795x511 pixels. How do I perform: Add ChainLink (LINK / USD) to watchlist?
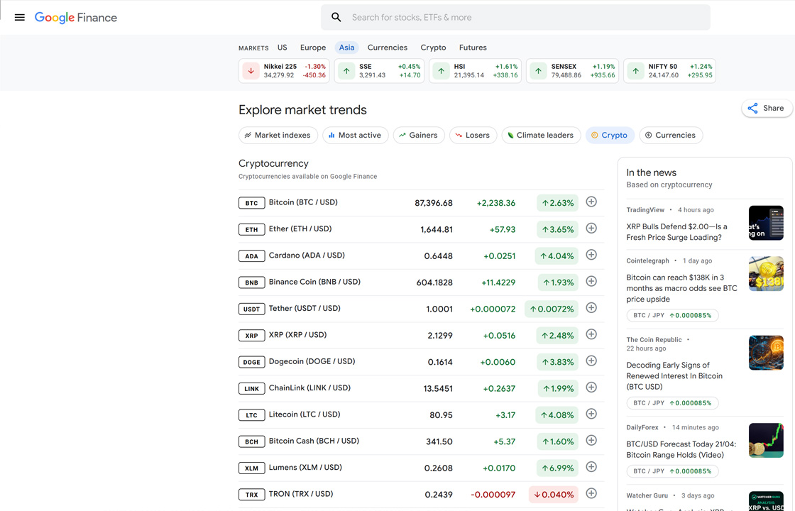point(591,388)
